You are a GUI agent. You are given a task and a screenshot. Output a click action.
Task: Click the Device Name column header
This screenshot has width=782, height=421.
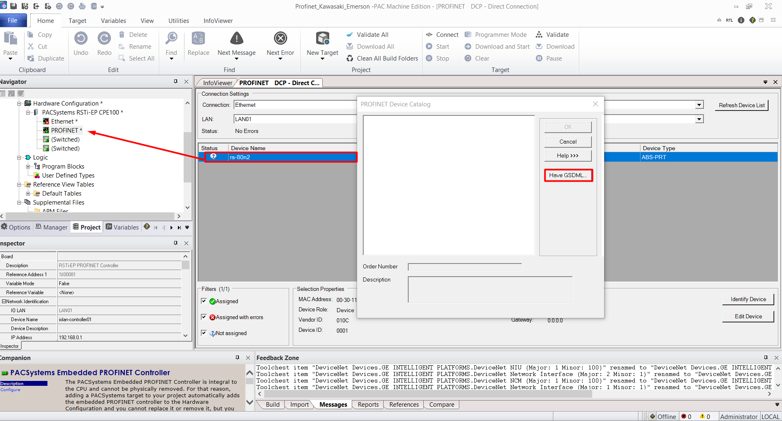click(248, 148)
